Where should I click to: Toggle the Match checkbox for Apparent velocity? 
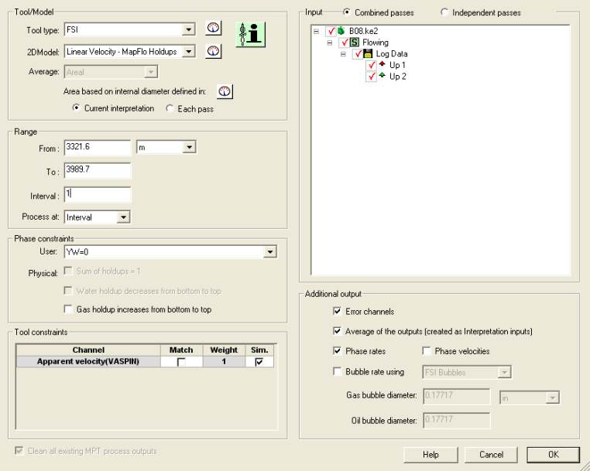coord(181,362)
